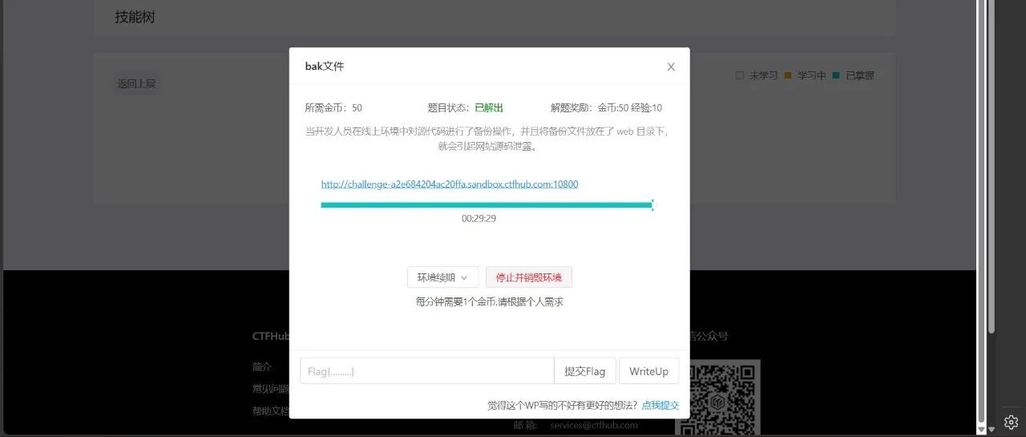Screen dimensions: 1026x437
Task: Click the 每分钟需要1个金币 notice text
Action: click(x=489, y=301)
